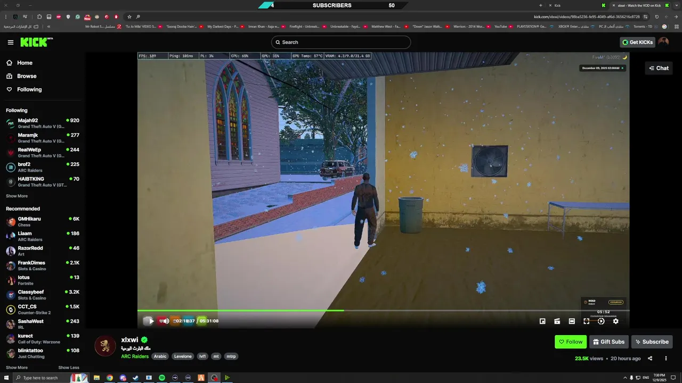Click the Get KICKs button

637,42
